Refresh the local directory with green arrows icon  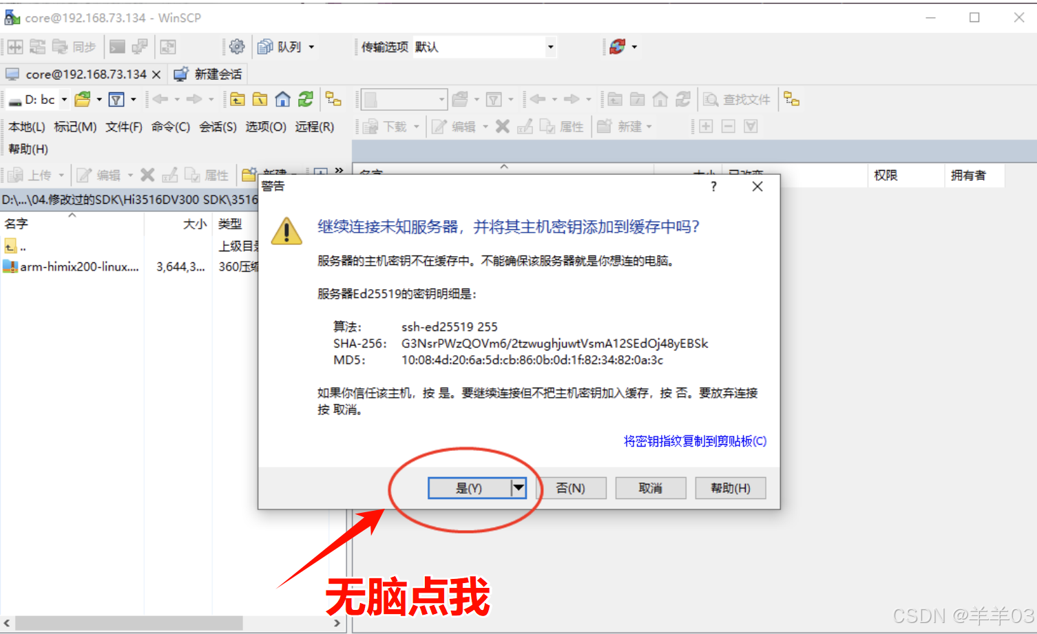(306, 100)
